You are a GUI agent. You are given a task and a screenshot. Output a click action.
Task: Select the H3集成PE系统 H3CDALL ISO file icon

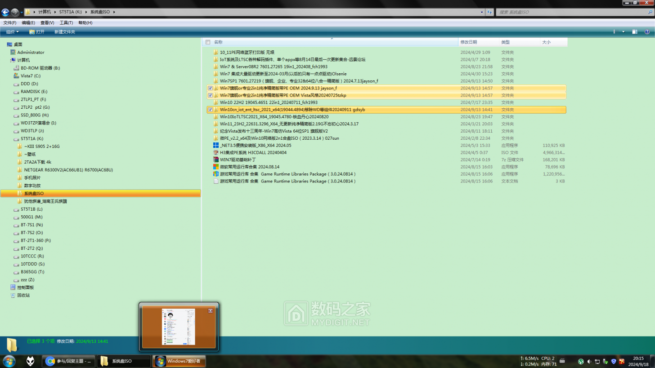(x=215, y=153)
